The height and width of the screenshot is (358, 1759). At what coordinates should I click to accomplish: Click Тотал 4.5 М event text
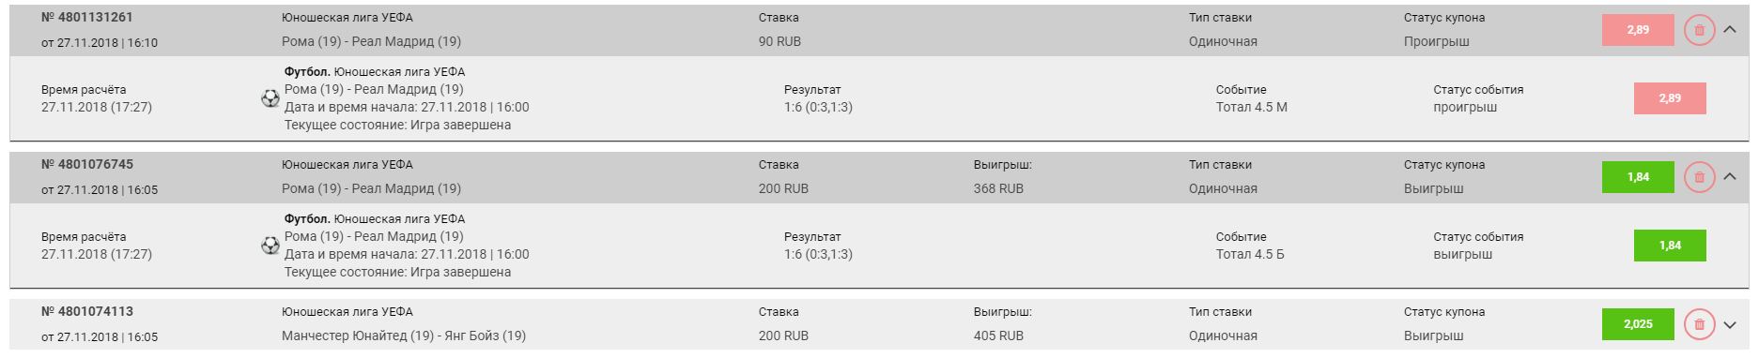pyautogui.click(x=1252, y=107)
